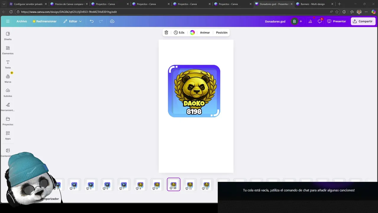Open the Apps side panel
This screenshot has height=213, width=378.
(8, 135)
